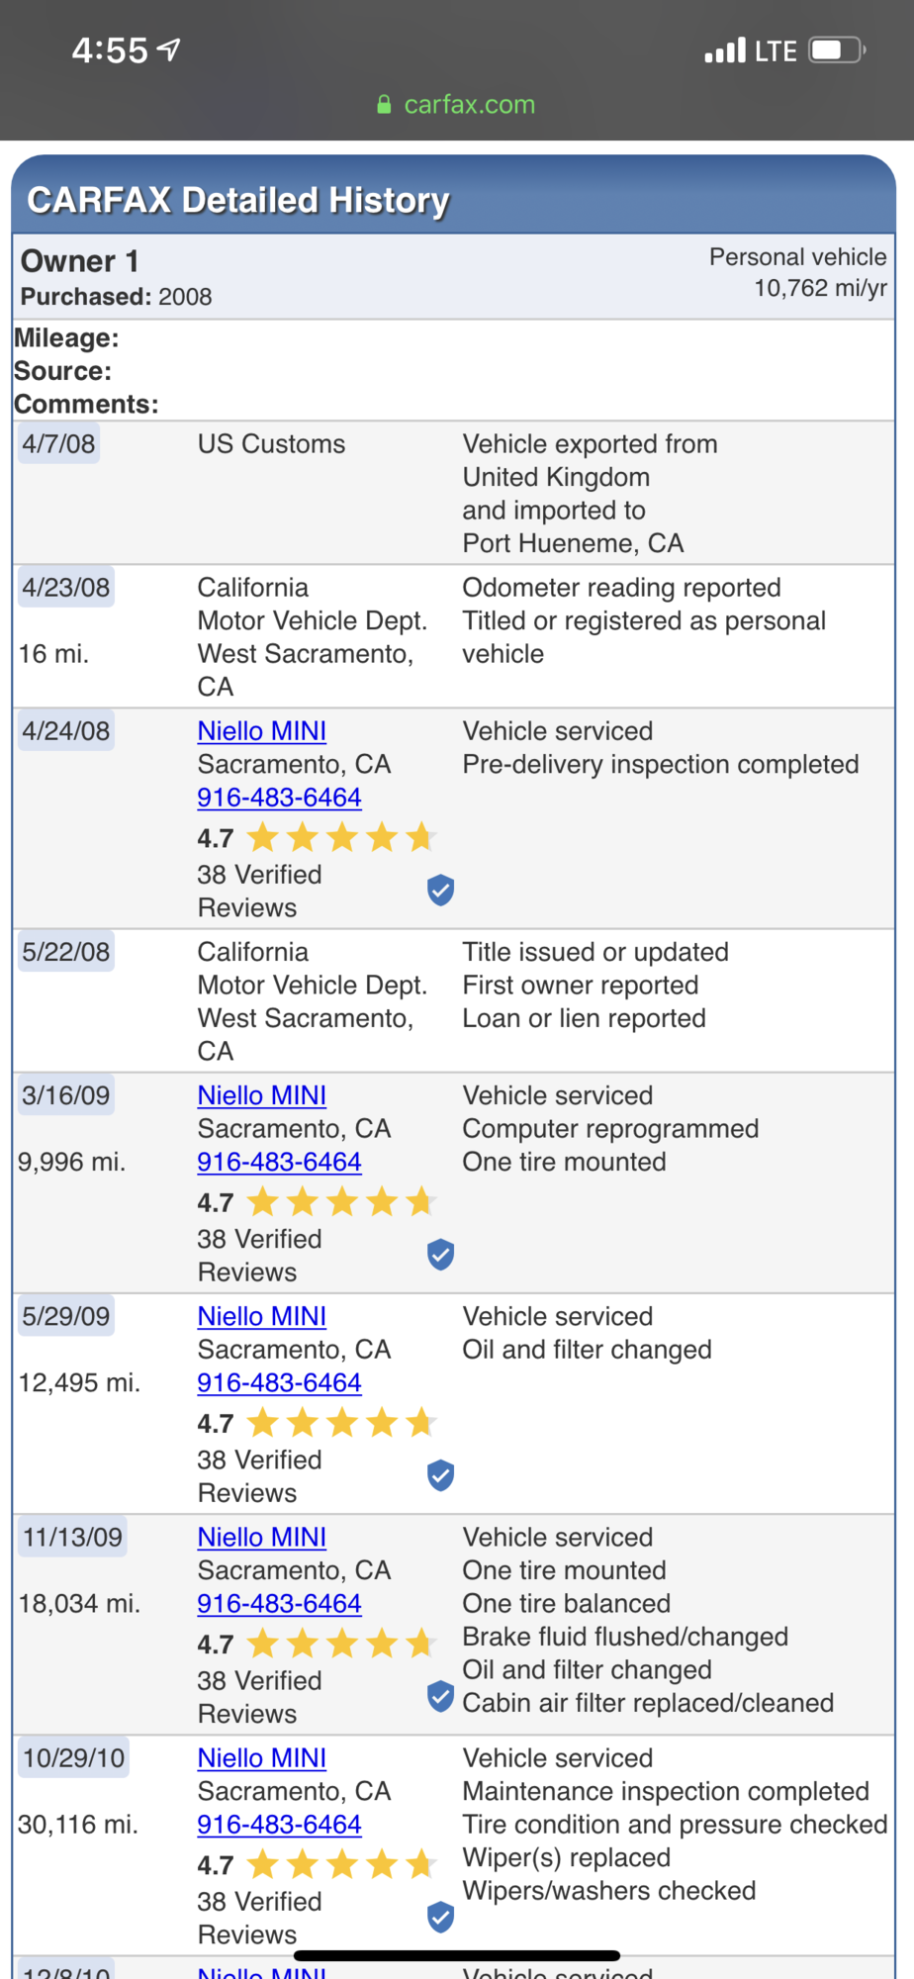
Task: Tap the CARFAX Detailed History header
Action: pos(238,200)
